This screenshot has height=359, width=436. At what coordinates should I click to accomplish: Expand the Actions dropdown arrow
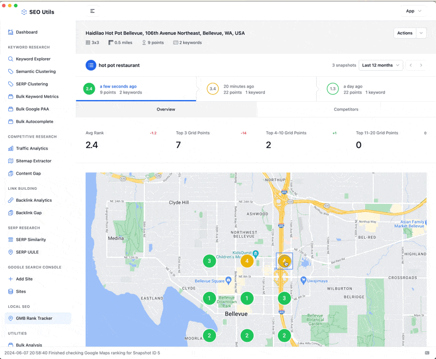(x=421, y=33)
